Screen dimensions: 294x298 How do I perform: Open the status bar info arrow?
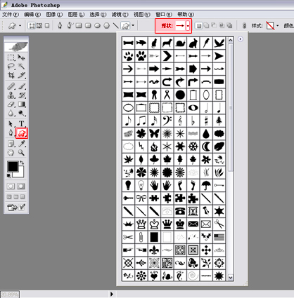[x=112, y=294]
